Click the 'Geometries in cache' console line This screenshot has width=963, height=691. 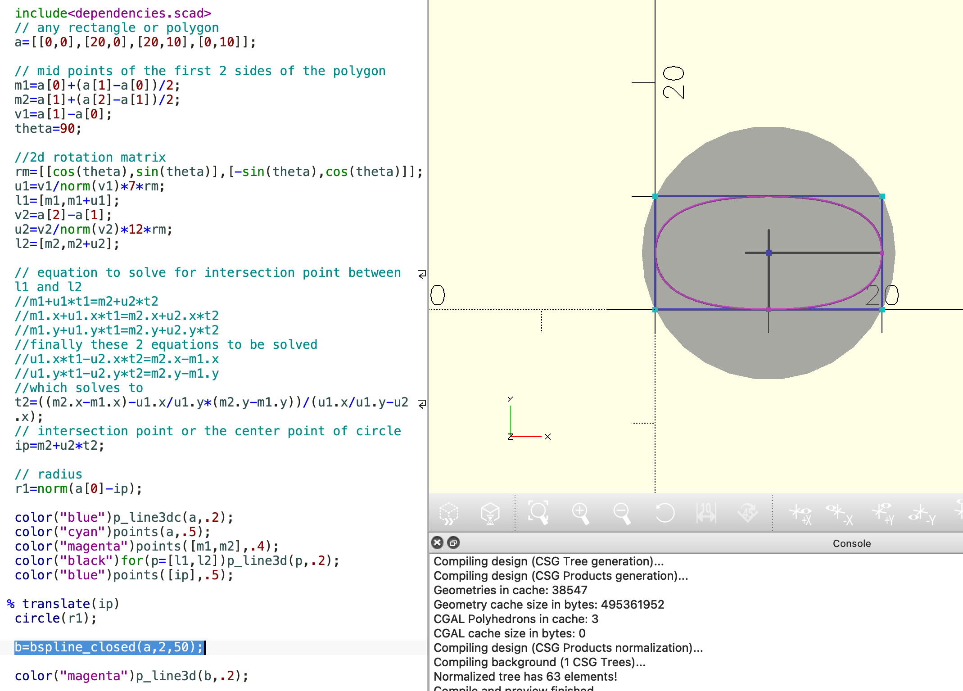pos(510,590)
